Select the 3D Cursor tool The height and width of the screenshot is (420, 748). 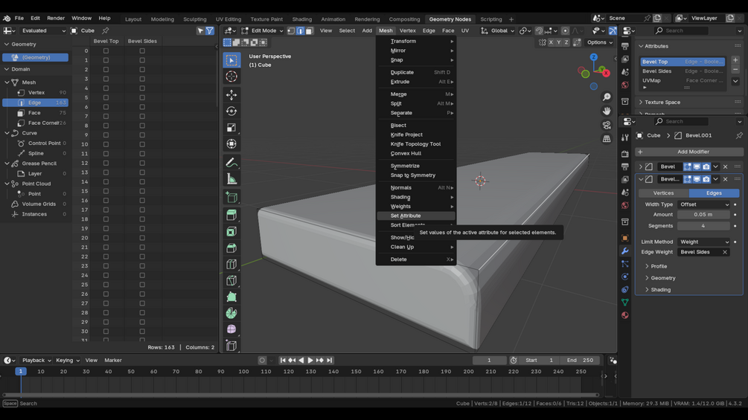(x=231, y=76)
